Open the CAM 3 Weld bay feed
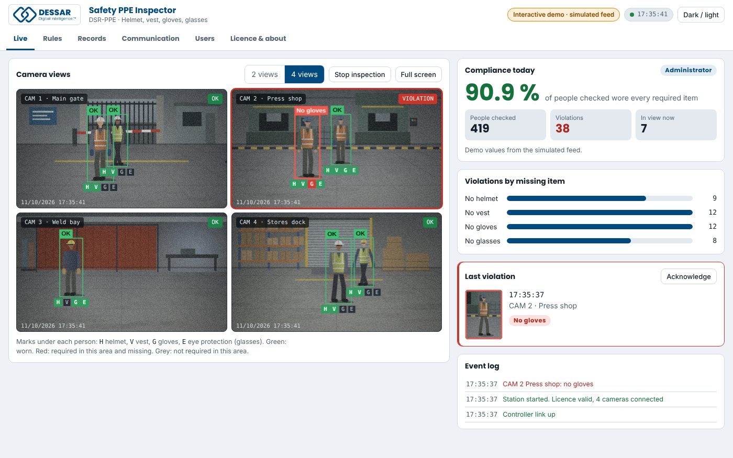733x458 pixels. (x=121, y=272)
